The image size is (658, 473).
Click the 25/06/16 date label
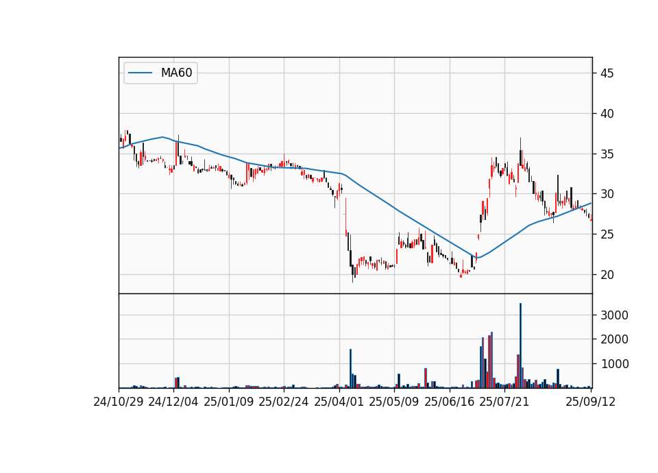[x=450, y=402]
